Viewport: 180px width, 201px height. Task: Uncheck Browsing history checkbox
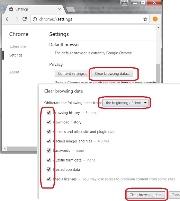point(49,113)
